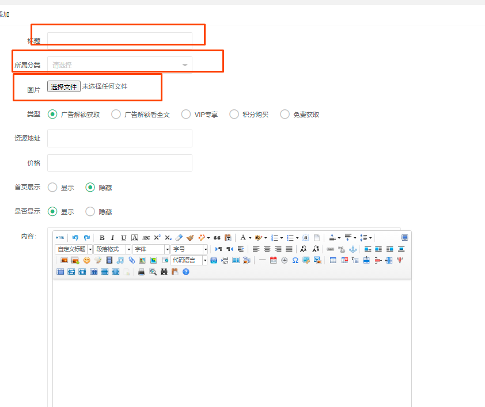Click the emoticon smiley icon
Viewport: 485px width, 407px height.
(x=87, y=260)
